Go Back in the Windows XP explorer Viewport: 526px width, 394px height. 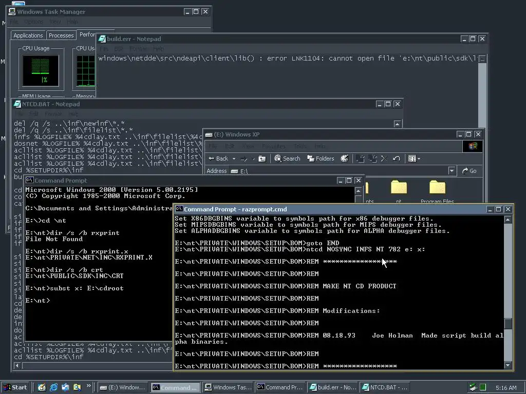pyautogui.click(x=218, y=159)
